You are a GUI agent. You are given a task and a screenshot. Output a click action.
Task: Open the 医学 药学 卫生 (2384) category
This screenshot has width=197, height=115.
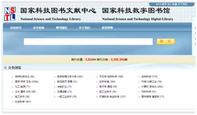click(27, 81)
